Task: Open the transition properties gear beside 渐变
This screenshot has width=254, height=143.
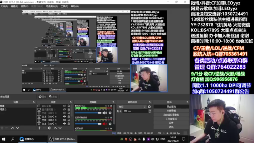Action: click(149, 107)
